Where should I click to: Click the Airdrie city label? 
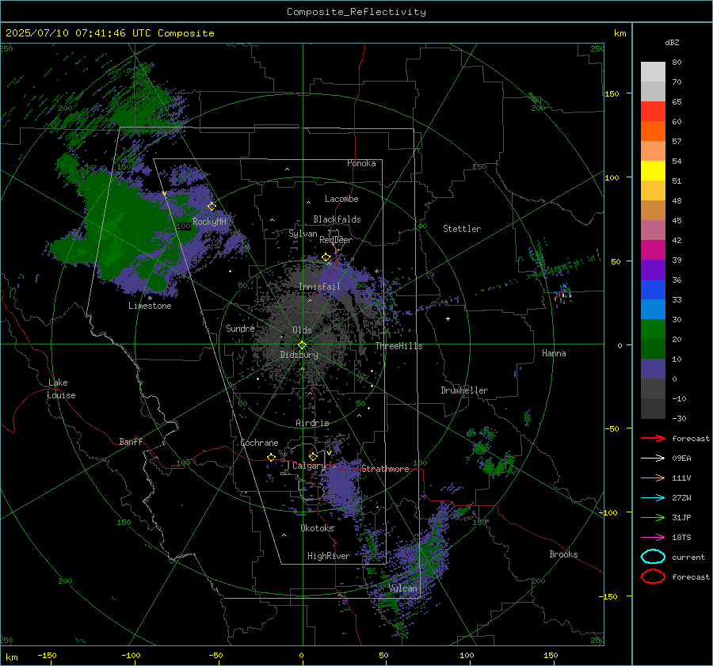coord(312,423)
